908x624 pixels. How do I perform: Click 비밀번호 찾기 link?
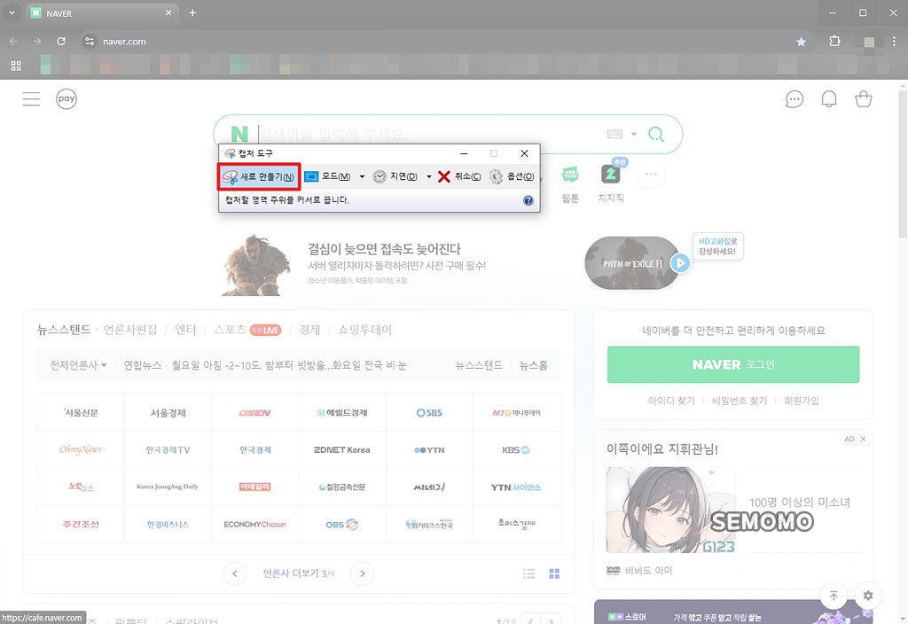point(740,401)
